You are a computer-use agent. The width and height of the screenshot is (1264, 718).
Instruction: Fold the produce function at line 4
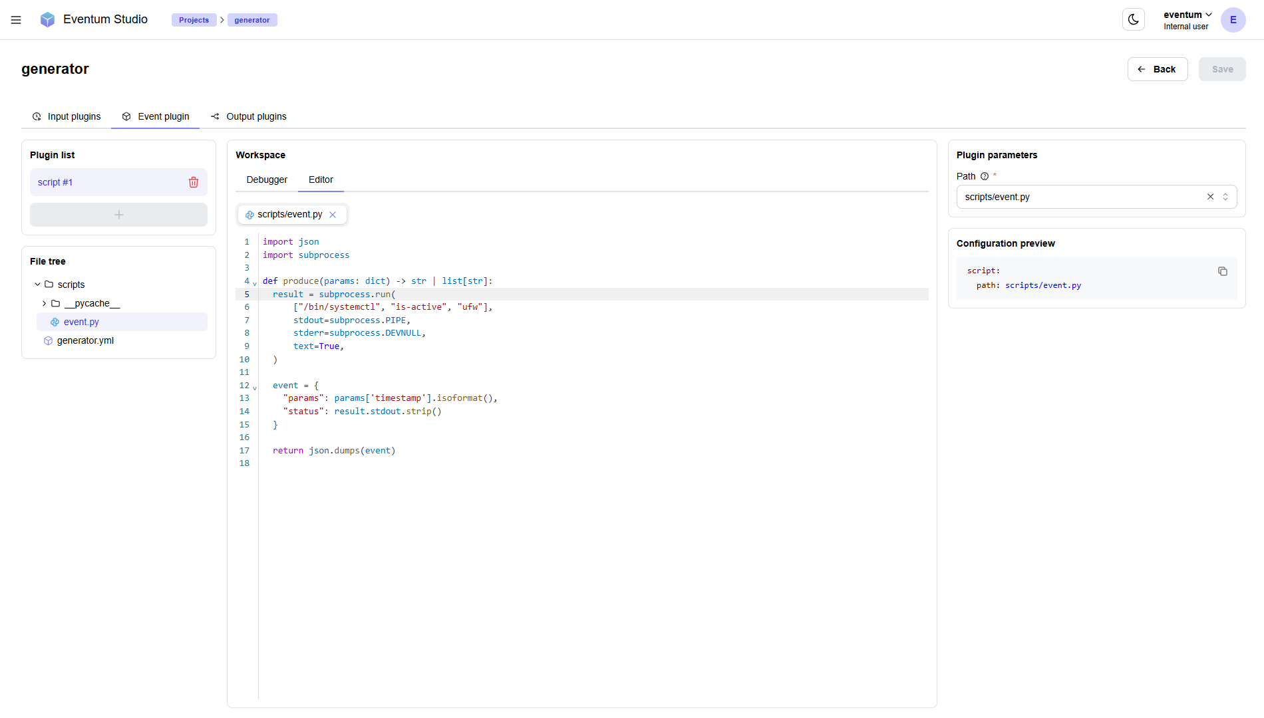(254, 283)
